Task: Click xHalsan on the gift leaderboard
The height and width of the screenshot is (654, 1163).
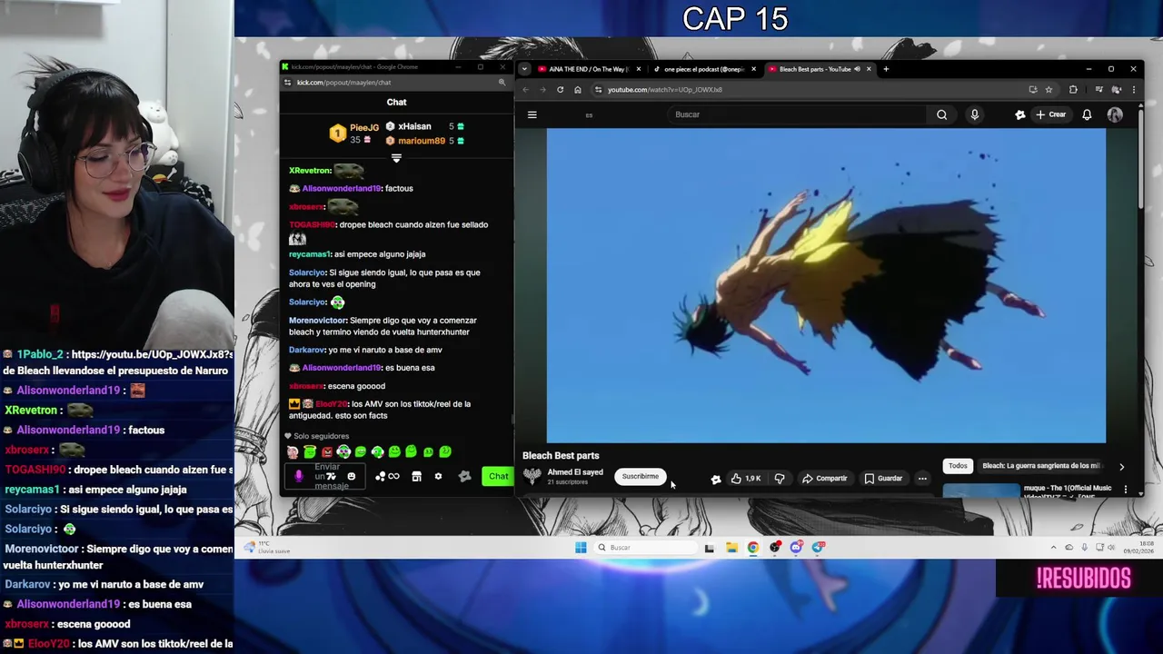Action: (x=414, y=126)
